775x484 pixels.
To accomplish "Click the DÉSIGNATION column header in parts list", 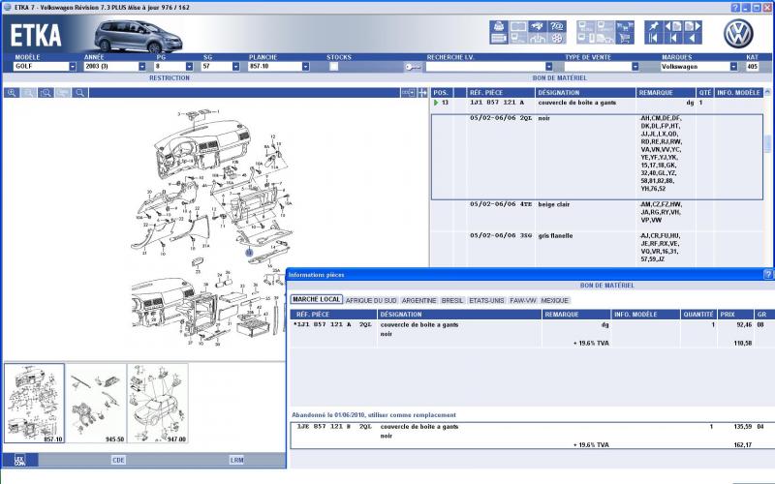I will click(585, 93).
